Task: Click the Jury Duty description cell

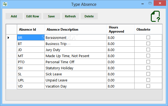Action: (76, 50)
